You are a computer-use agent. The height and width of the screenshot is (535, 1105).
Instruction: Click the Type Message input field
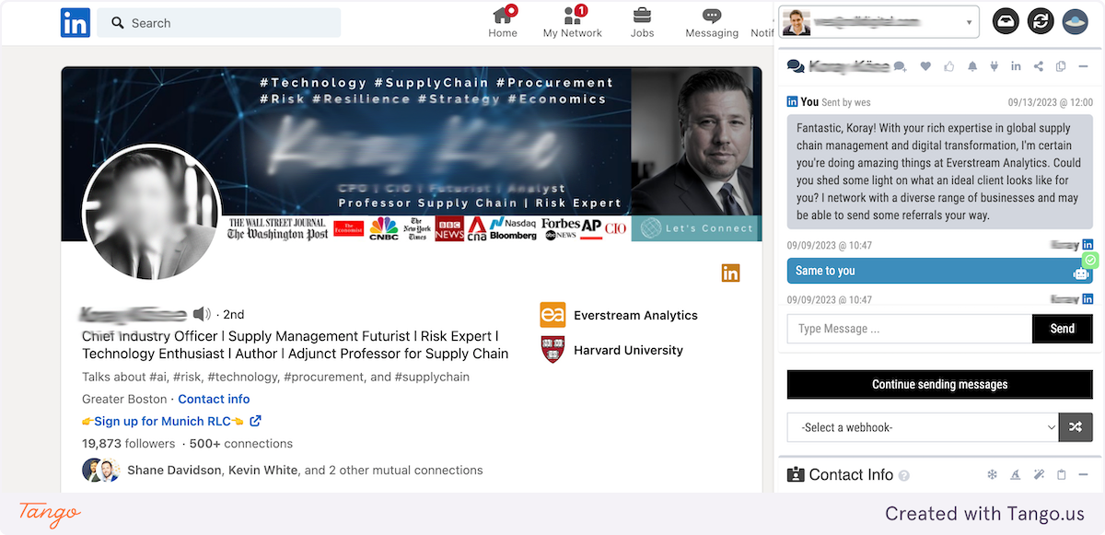909,329
